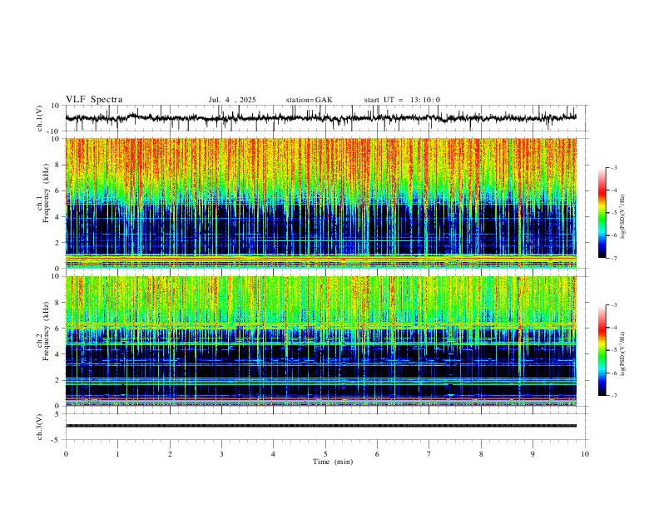Click time axis tick label "7"

(429, 454)
